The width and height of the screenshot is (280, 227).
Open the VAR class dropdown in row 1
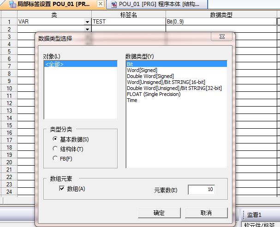[x=87, y=22]
